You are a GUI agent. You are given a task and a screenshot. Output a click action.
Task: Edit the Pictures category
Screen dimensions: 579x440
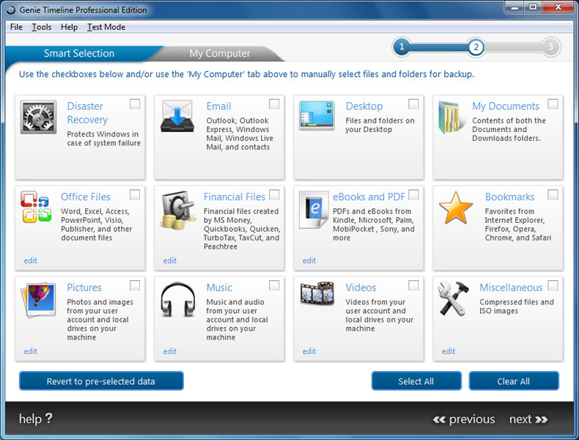coord(30,351)
